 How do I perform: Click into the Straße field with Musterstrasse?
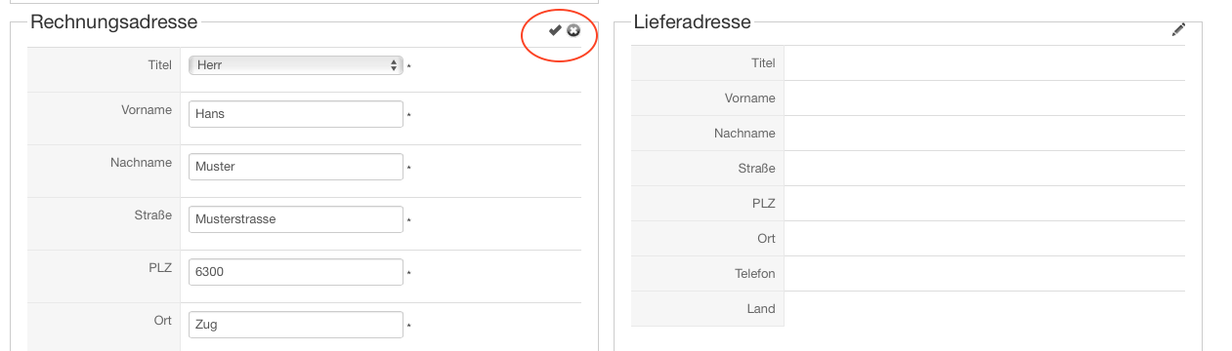pos(296,219)
